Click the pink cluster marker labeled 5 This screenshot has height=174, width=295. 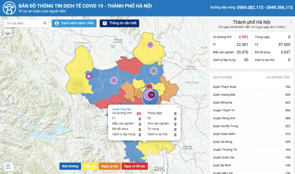(x=114, y=80)
